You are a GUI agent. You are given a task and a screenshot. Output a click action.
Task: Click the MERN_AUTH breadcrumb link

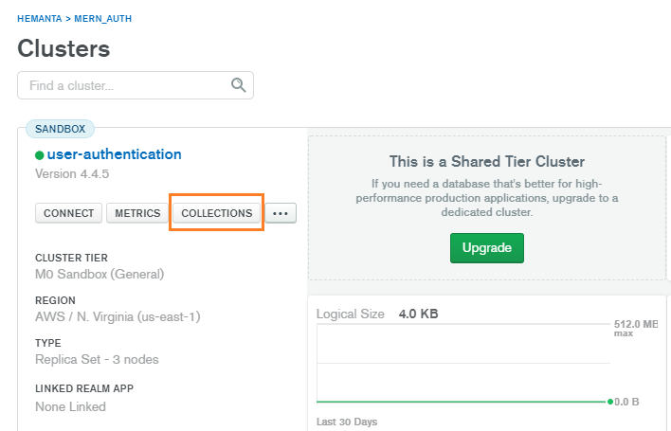coord(105,18)
